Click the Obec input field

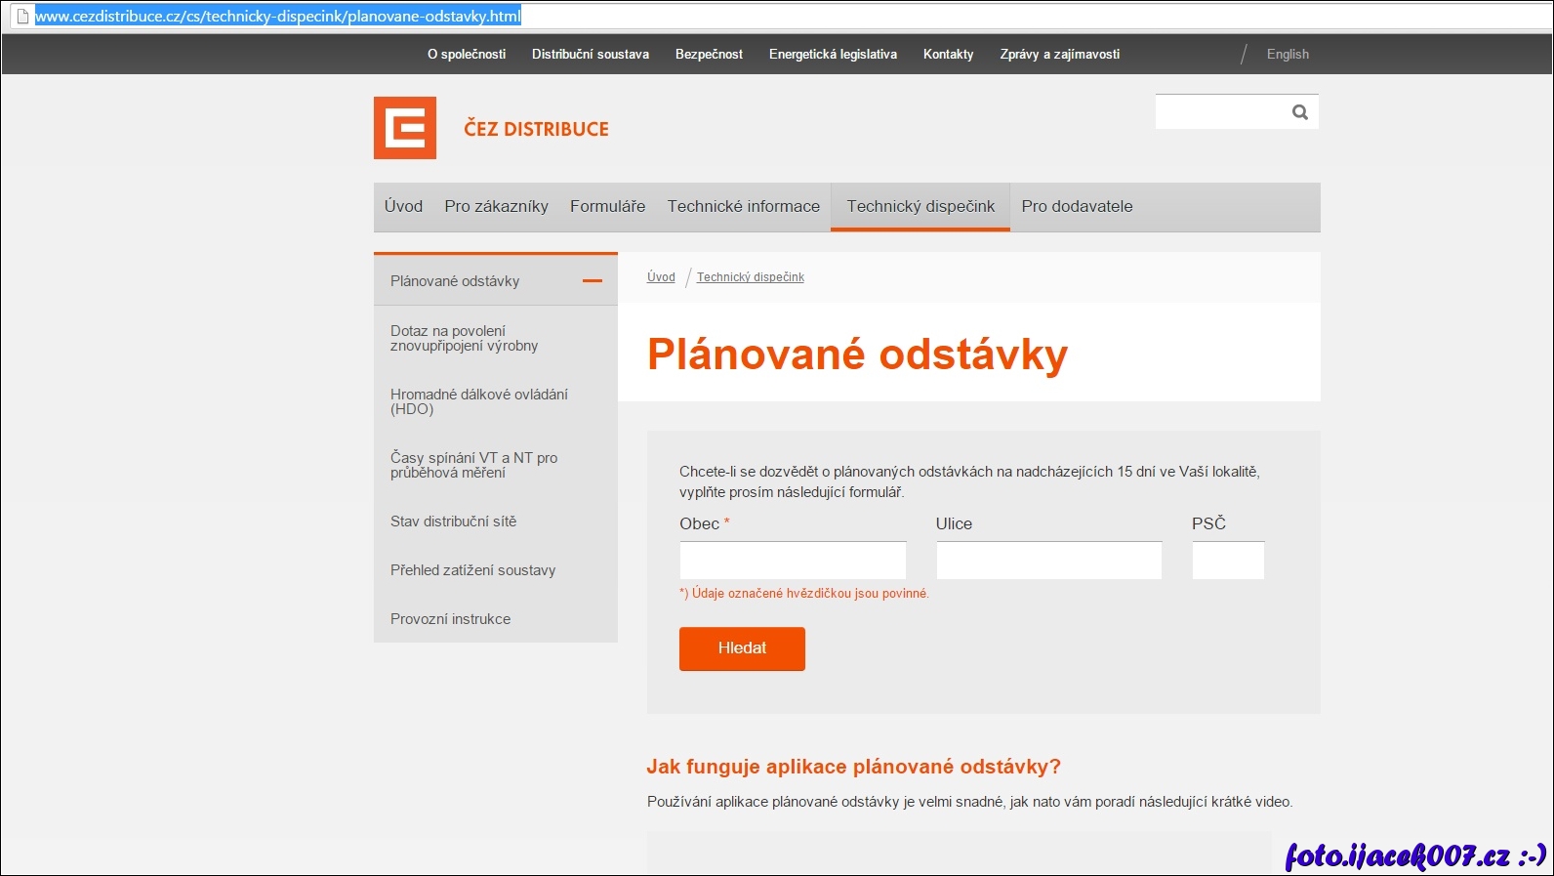pos(793,561)
